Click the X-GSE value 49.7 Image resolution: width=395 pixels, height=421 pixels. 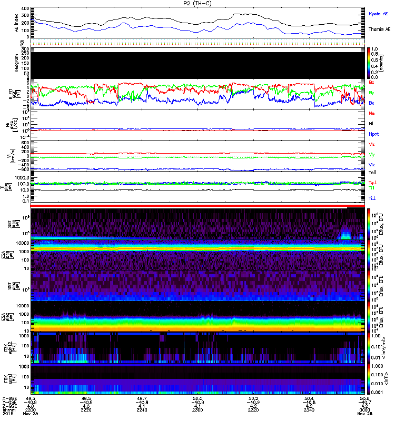pos(142,398)
